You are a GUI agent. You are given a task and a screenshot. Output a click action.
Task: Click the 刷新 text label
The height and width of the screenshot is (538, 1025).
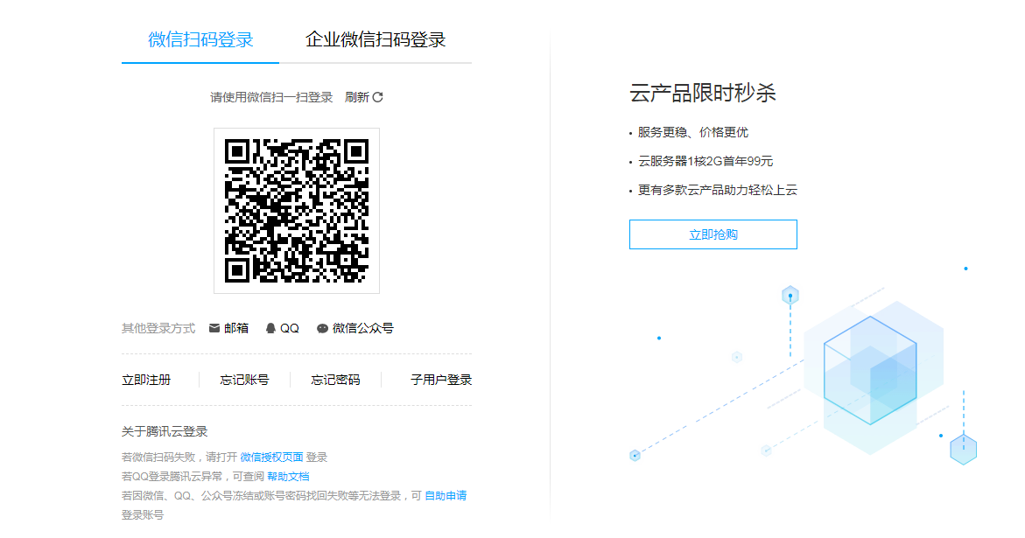point(357,97)
